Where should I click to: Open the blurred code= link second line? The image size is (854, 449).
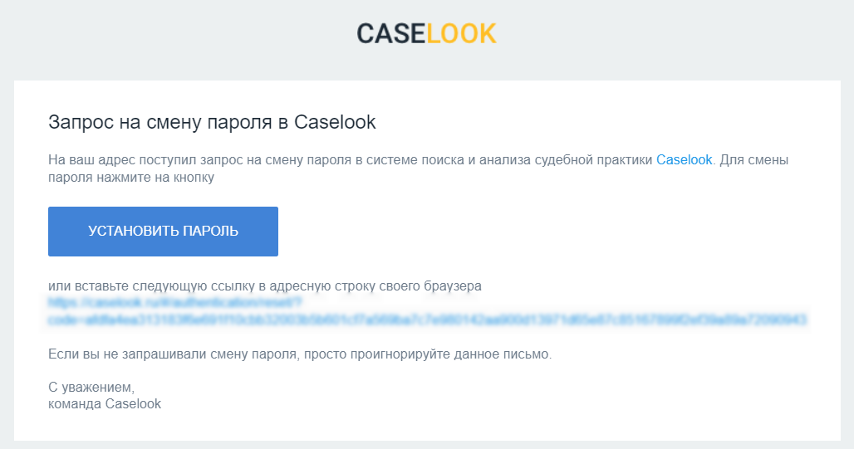427,320
